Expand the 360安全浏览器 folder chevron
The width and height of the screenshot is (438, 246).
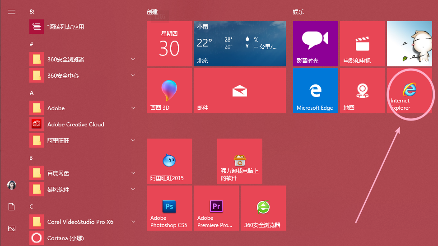tap(133, 59)
